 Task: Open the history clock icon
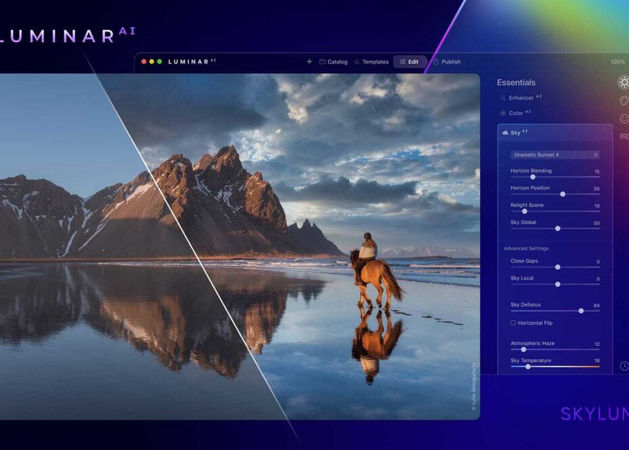pos(624,365)
